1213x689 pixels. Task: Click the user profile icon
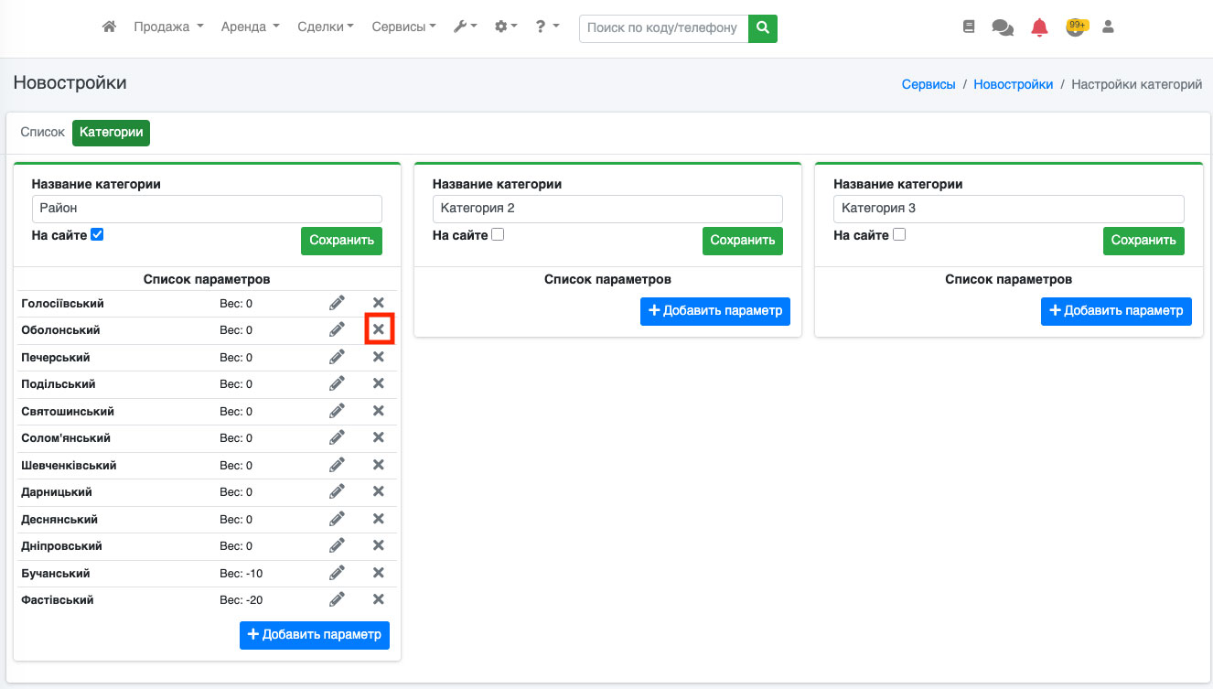[1108, 27]
